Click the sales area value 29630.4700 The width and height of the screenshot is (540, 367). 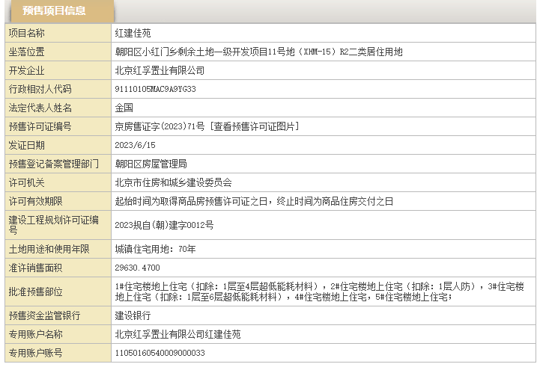pos(137,268)
